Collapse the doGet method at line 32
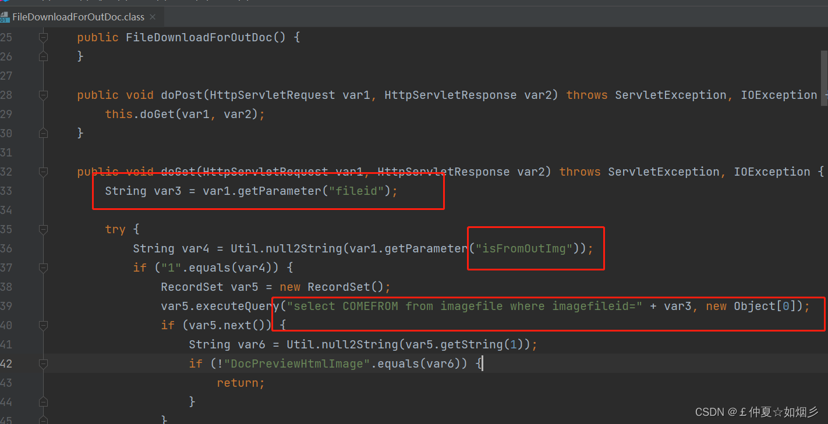Image resolution: width=828 pixels, height=424 pixels. [x=43, y=172]
